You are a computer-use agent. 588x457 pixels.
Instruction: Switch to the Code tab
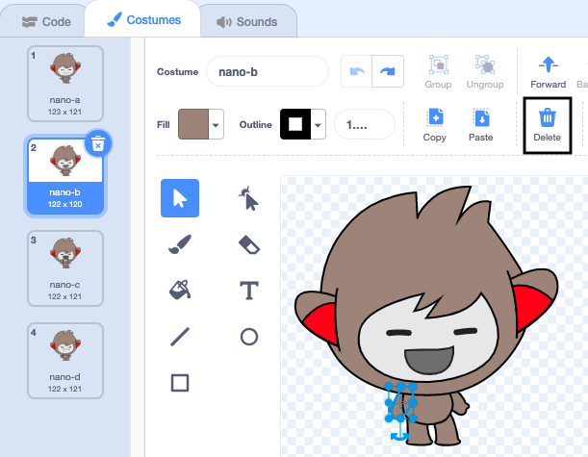[x=46, y=21]
